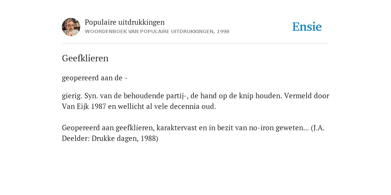Image resolution: width=391 pixels, height=195 pixels.
Task: Click the author avatar photo
Action: point(71,27)
